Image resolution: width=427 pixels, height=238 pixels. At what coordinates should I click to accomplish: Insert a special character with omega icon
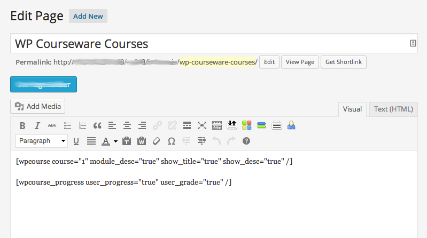(172, 141)
